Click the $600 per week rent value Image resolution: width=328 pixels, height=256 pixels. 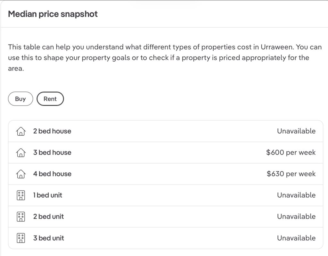[291, 152]
